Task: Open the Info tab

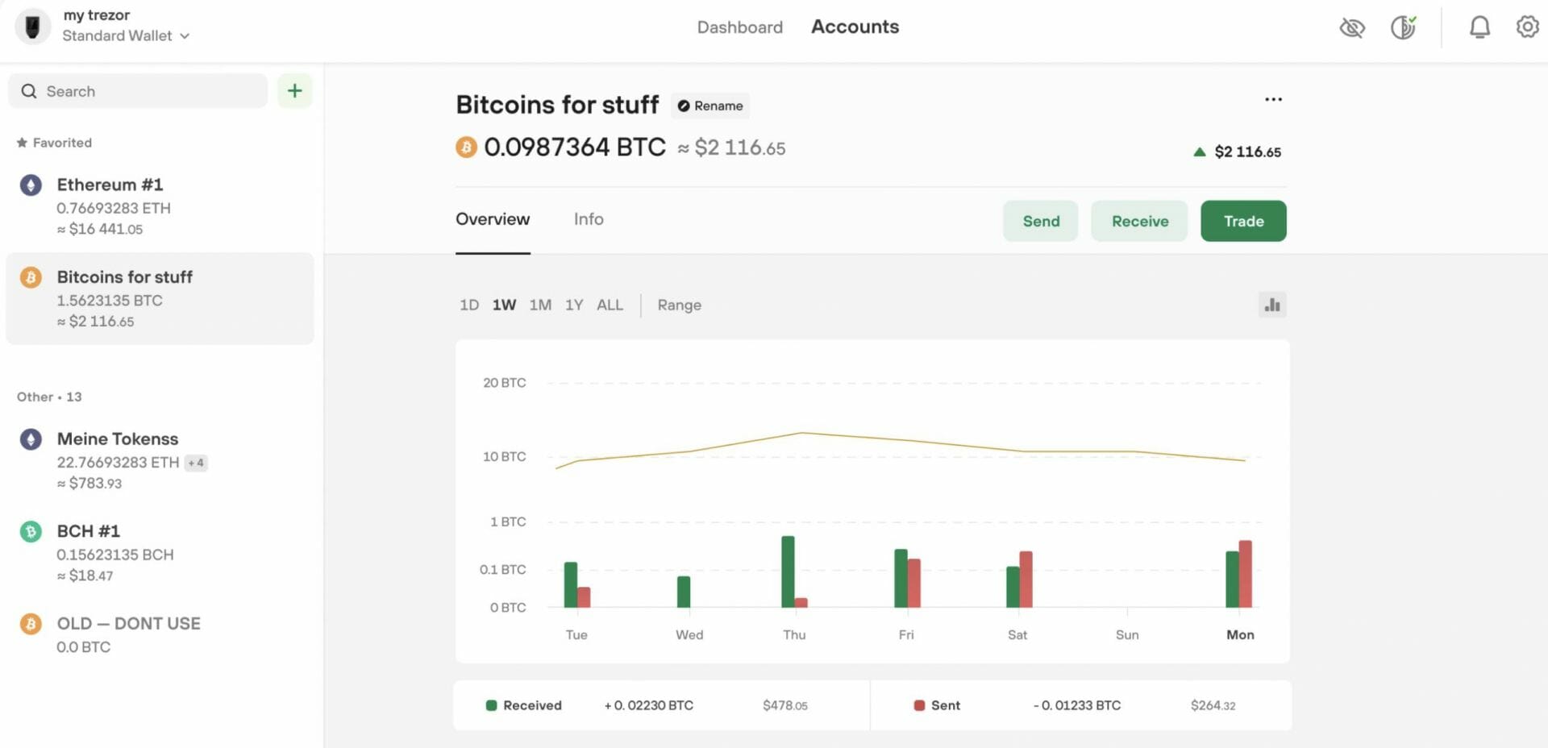Action: [x=589, y=219]
